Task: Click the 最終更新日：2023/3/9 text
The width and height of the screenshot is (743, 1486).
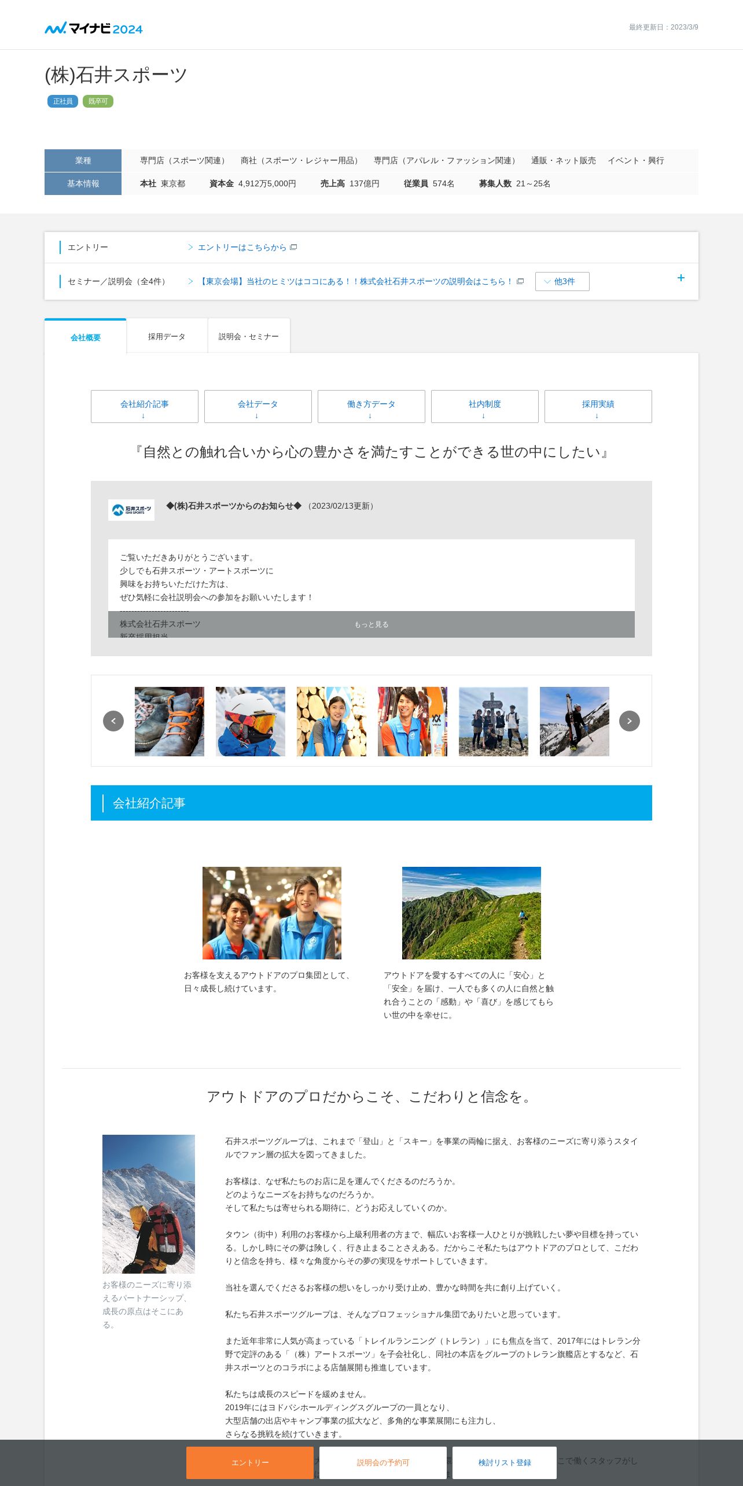Action: tap(664, 27)
